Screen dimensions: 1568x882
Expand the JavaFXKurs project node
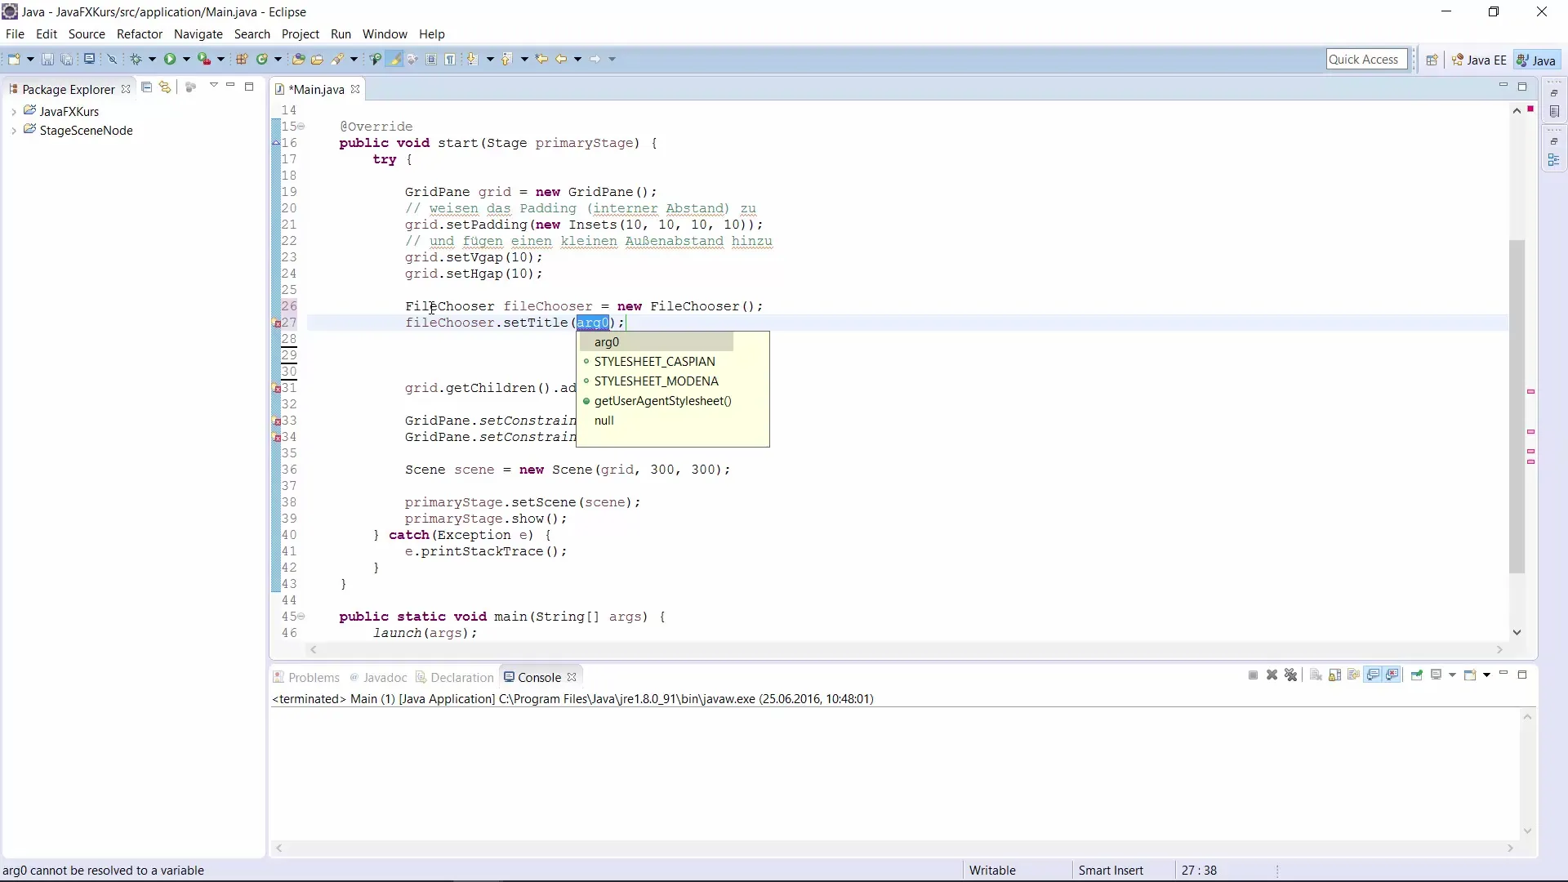tap(14, 112)
